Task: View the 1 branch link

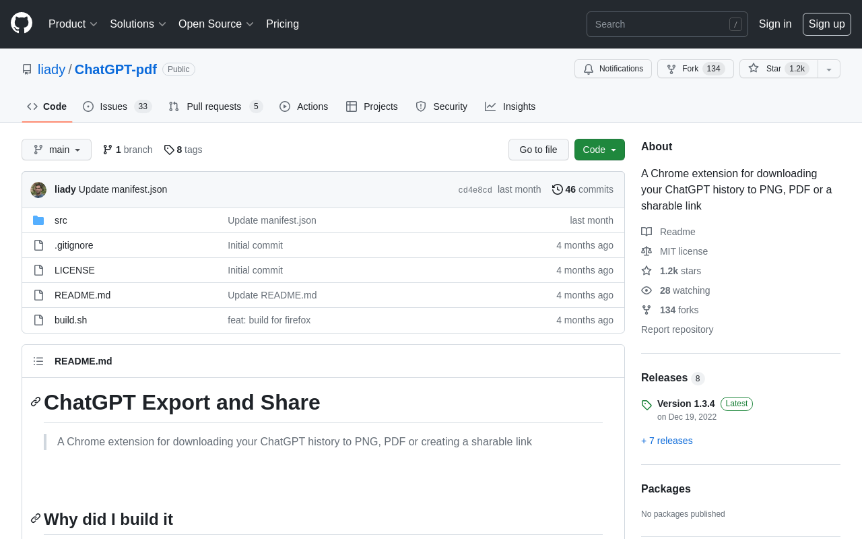Action: click(x=128, y=150)
